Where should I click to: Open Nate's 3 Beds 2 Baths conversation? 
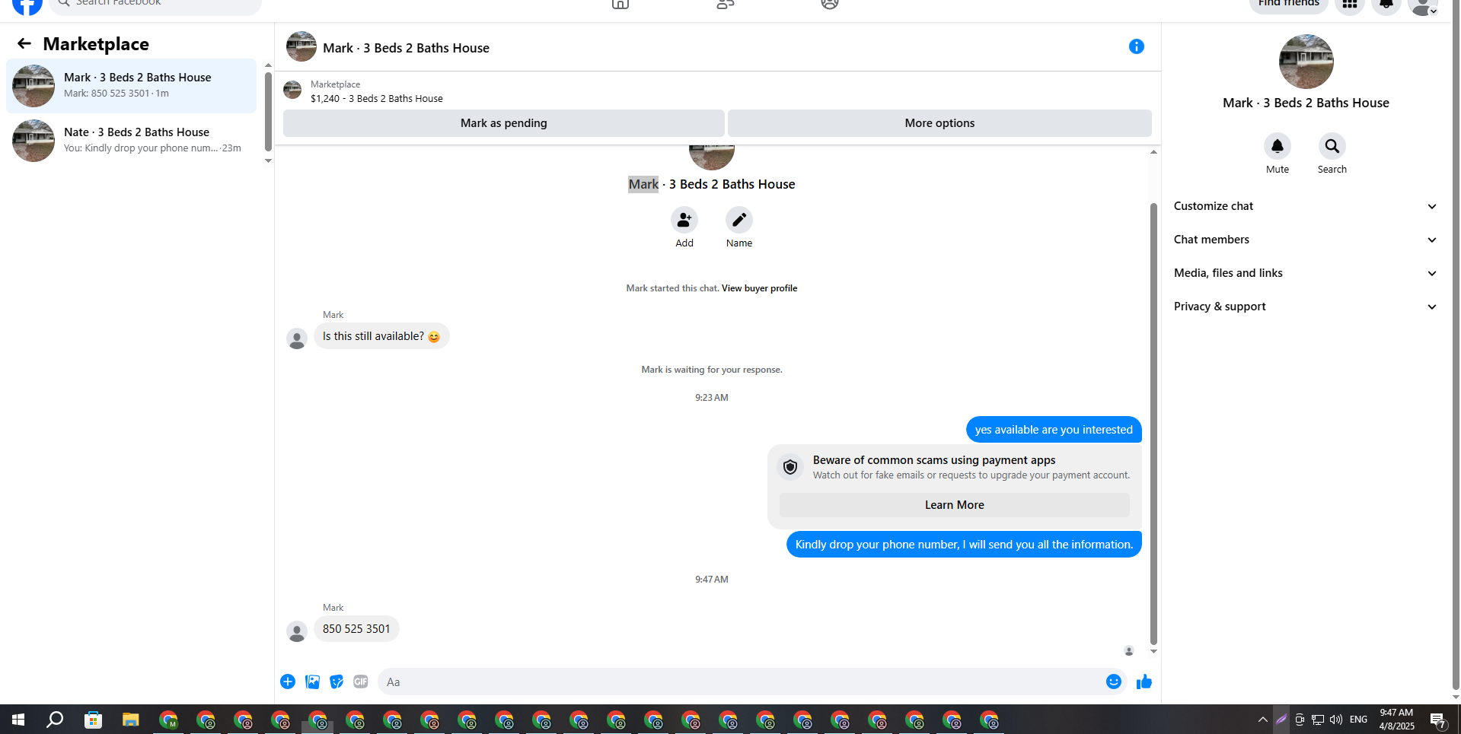132,140
